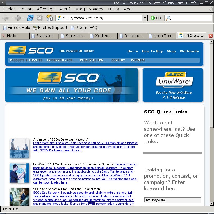Image resolution: width=214 pixels, height=214 pixels.
Task: Click the Developer Network photo thumbnail
Action: [x=19, y=148]
